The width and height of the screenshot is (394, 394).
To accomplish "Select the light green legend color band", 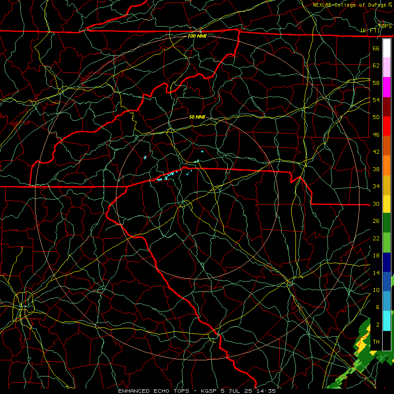I will tap(387, 243).
